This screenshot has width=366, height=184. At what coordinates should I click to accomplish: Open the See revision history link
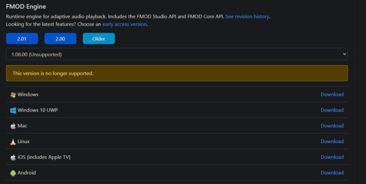pos(247,17)
